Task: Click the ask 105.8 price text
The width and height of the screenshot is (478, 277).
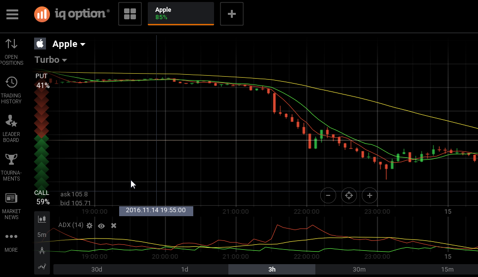Action: click(x=74, y=194)
